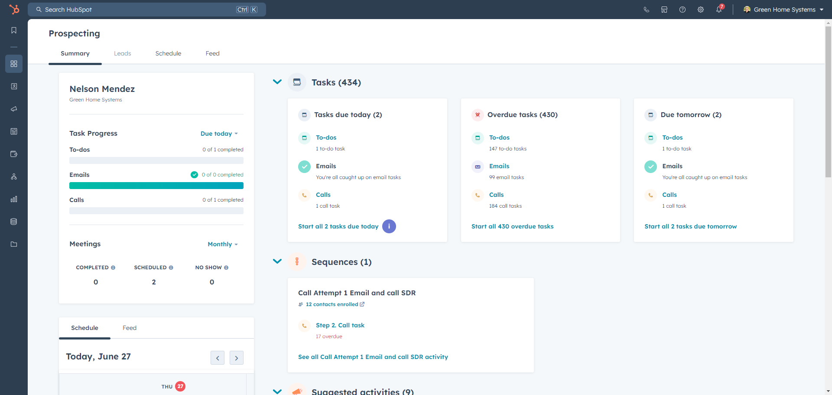Open To-dos under Tasks due today
The height and width of the screenshot is (395, 832).
[x=326, y=137]
